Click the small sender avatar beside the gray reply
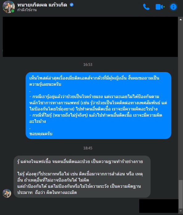Viewport: 183px width, 215px height. tap(7, 193)
